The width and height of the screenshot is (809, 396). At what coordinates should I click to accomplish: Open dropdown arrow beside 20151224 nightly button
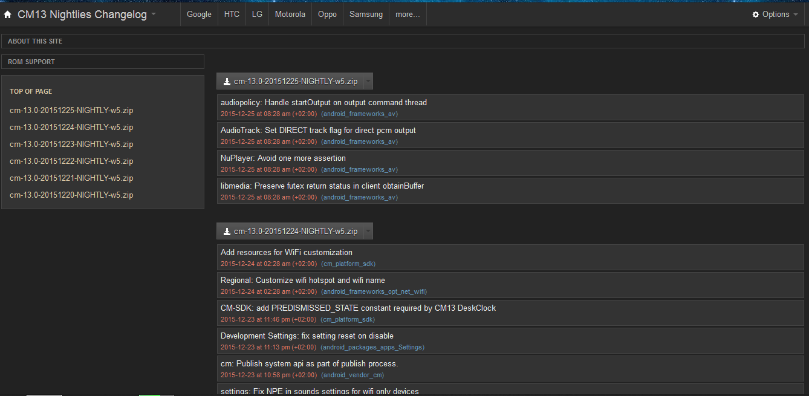pos(368,231)
